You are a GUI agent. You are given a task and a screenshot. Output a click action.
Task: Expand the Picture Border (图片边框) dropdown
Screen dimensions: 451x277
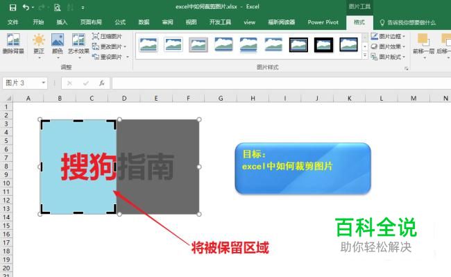(x=388, y=36)
